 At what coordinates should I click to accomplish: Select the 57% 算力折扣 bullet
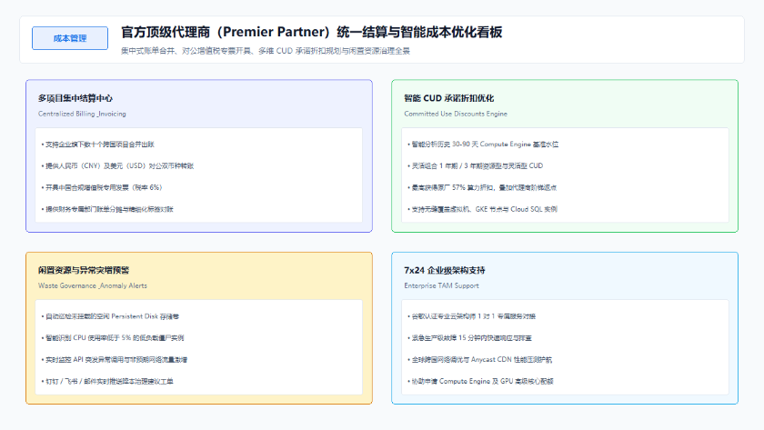482,187
